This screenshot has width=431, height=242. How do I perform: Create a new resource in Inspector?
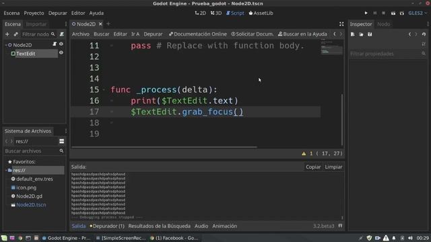353,34
